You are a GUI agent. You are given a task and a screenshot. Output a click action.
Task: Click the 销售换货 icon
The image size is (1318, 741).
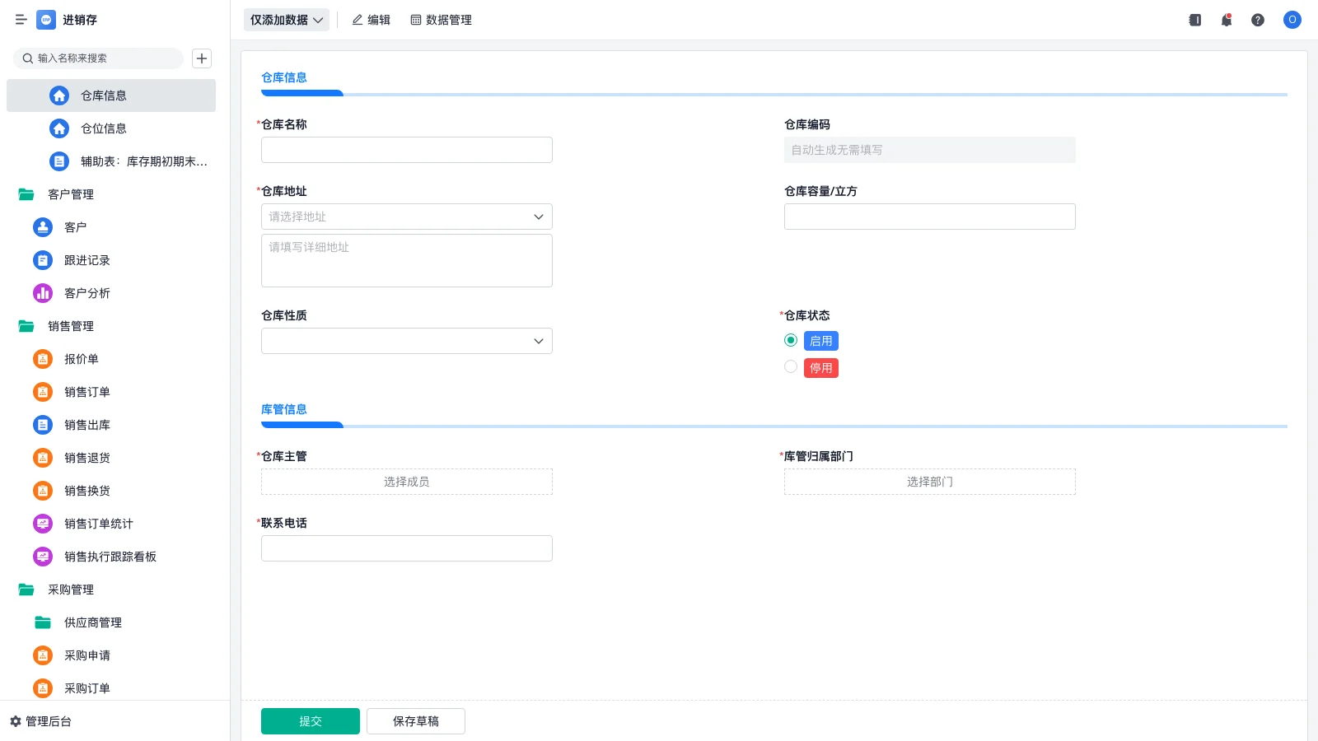[43, 491]
